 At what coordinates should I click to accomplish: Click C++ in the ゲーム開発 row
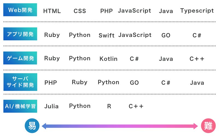tap(197, 59)
